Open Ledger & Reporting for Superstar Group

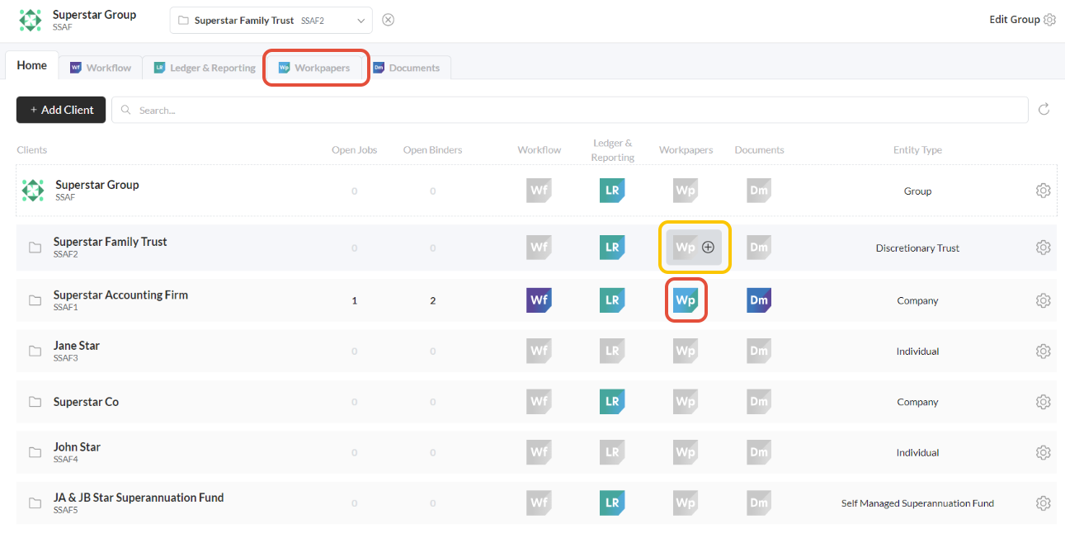pyautogui.click(x=612, y=190)
